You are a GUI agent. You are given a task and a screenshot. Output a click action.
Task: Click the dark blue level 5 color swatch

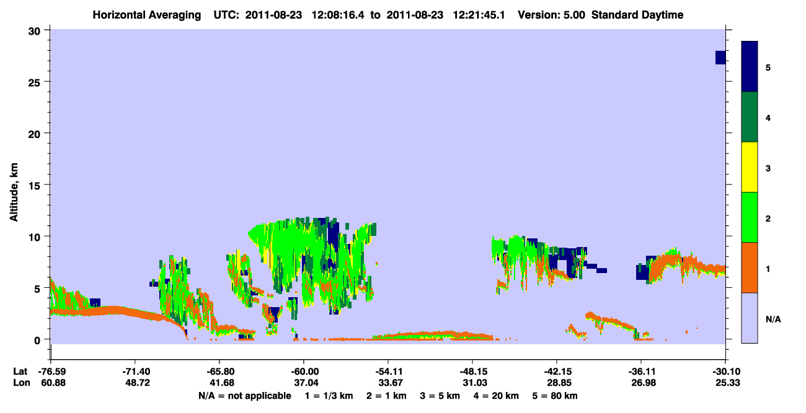pyautogui.click(x=750, y=67)
